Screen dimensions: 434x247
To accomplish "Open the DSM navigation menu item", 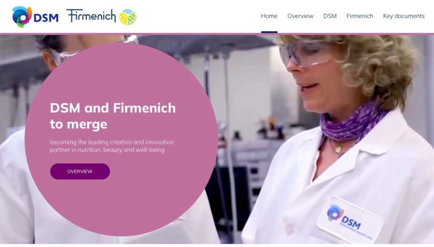I will [x=330, y=16].
